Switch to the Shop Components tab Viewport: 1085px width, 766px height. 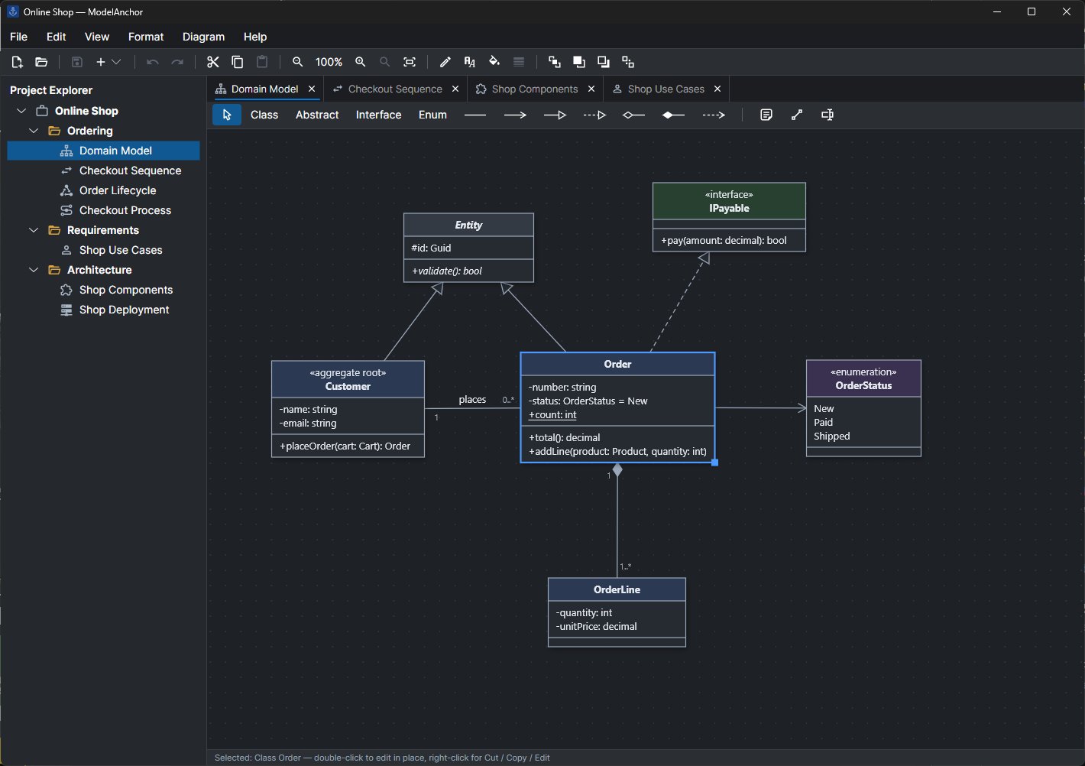(x=535, y=89)
